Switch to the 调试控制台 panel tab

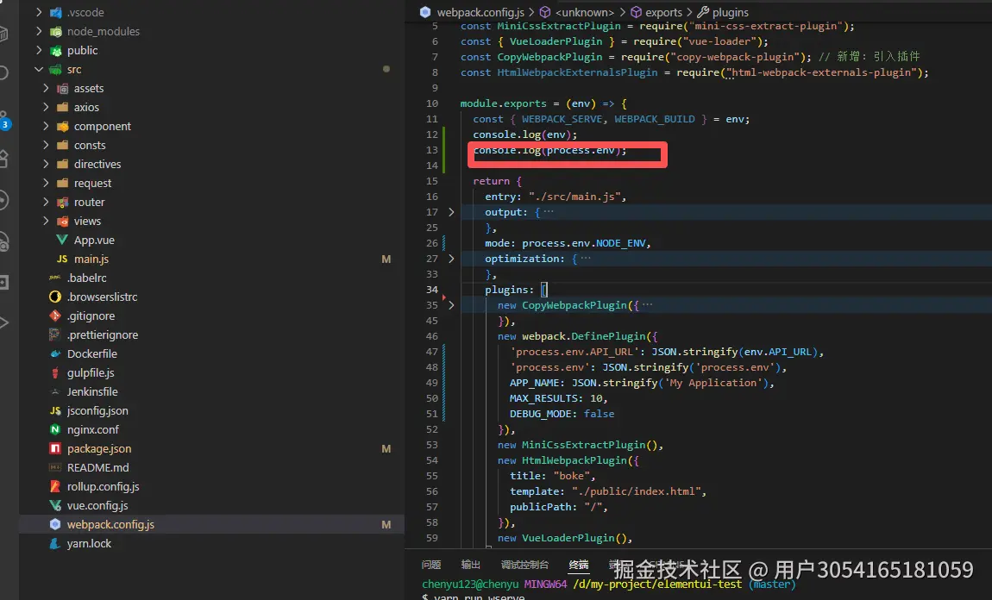[x=524, y=565]
